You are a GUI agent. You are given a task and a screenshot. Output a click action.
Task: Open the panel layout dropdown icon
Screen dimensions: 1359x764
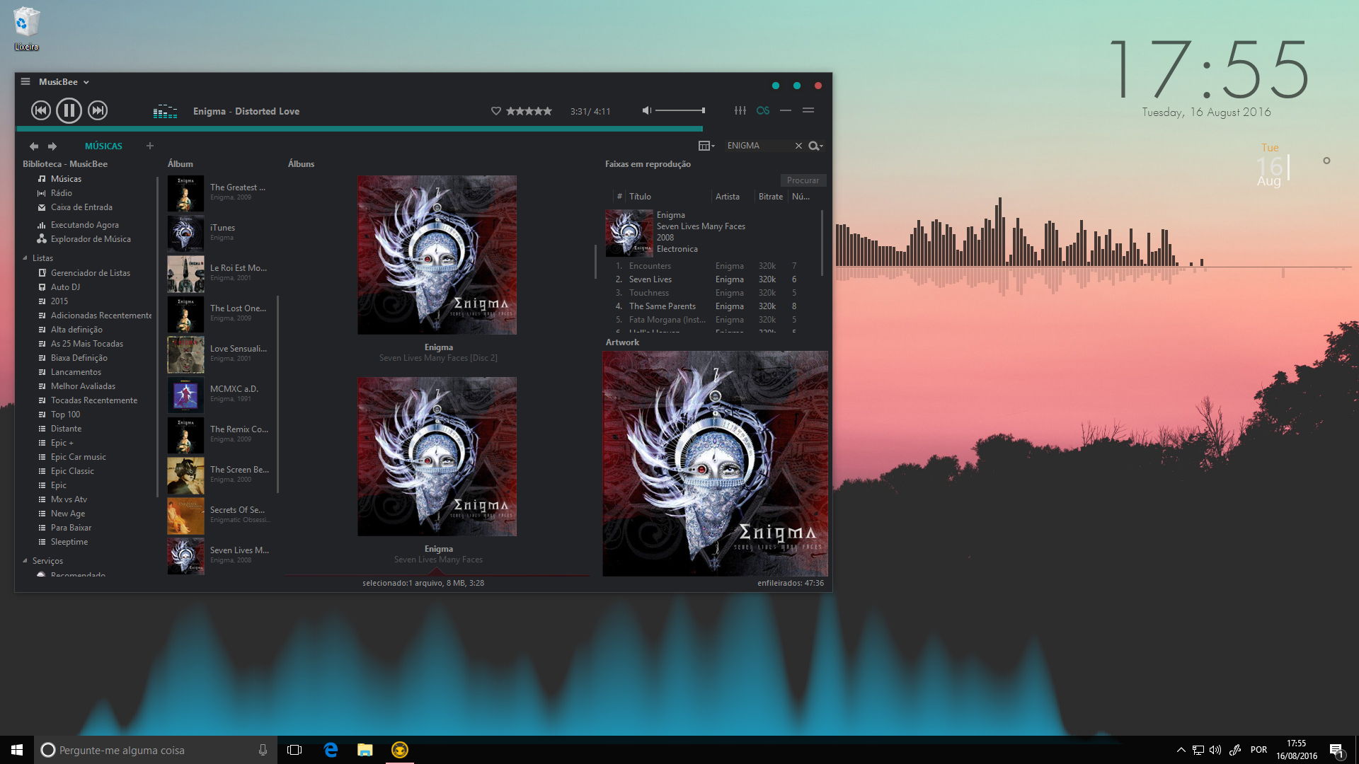[x=706, y=146]
